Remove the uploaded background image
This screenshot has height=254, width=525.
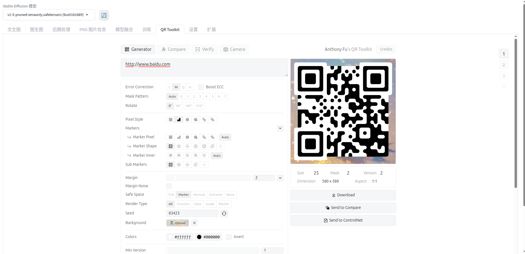click(x=194, y=223)
